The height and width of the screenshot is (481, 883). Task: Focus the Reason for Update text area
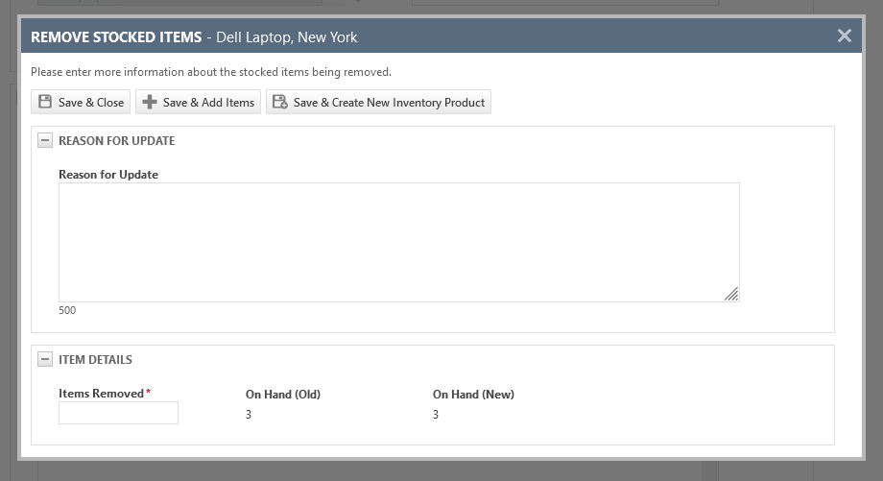(398, 242)
